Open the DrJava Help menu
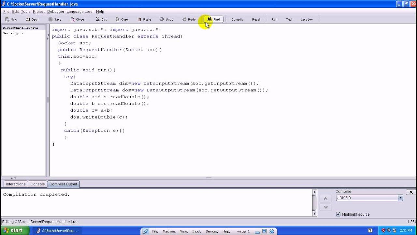This screenshot has height=235, width=417. point(100,11)
